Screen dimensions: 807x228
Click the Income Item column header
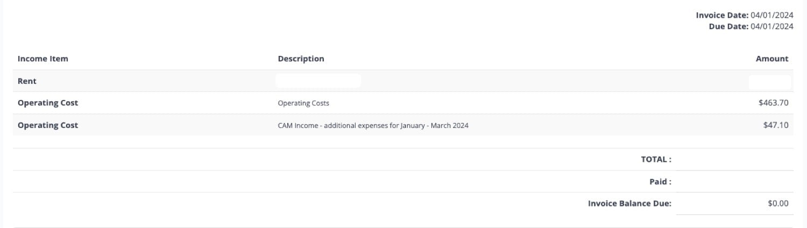coord(43,59)
